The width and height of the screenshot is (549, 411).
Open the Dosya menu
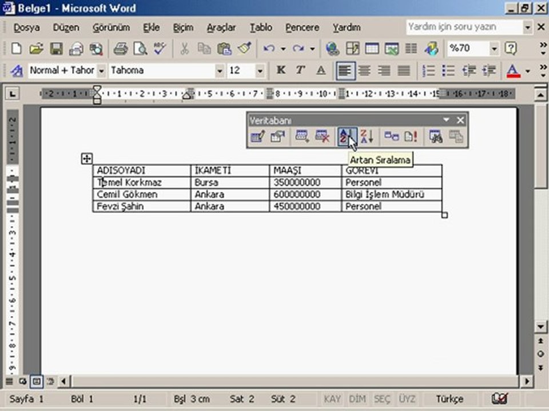(x=27, y=27)
